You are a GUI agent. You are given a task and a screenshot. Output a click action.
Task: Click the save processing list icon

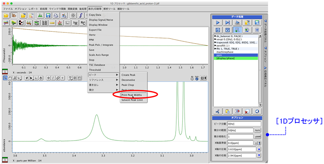pos(257,23)
